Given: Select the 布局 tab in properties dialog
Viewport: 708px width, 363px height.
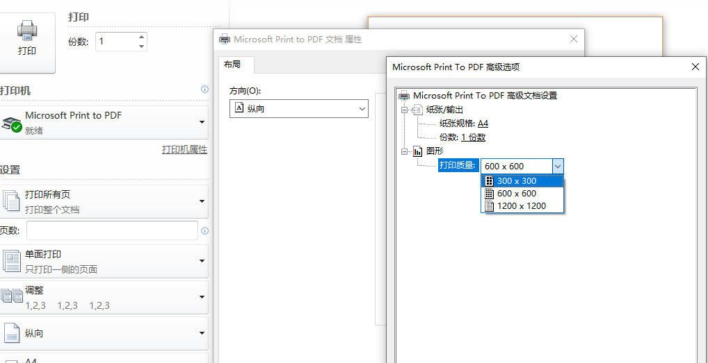Looking at the screenshot, I should 236,65.
